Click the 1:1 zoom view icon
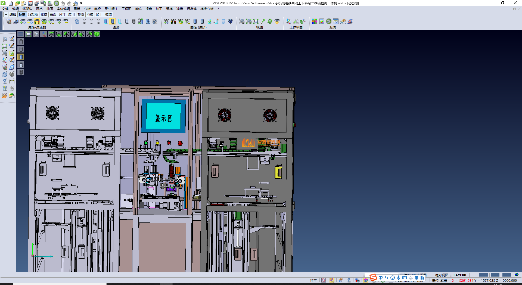This screenshot has height=285, width=522. [256, 21]
